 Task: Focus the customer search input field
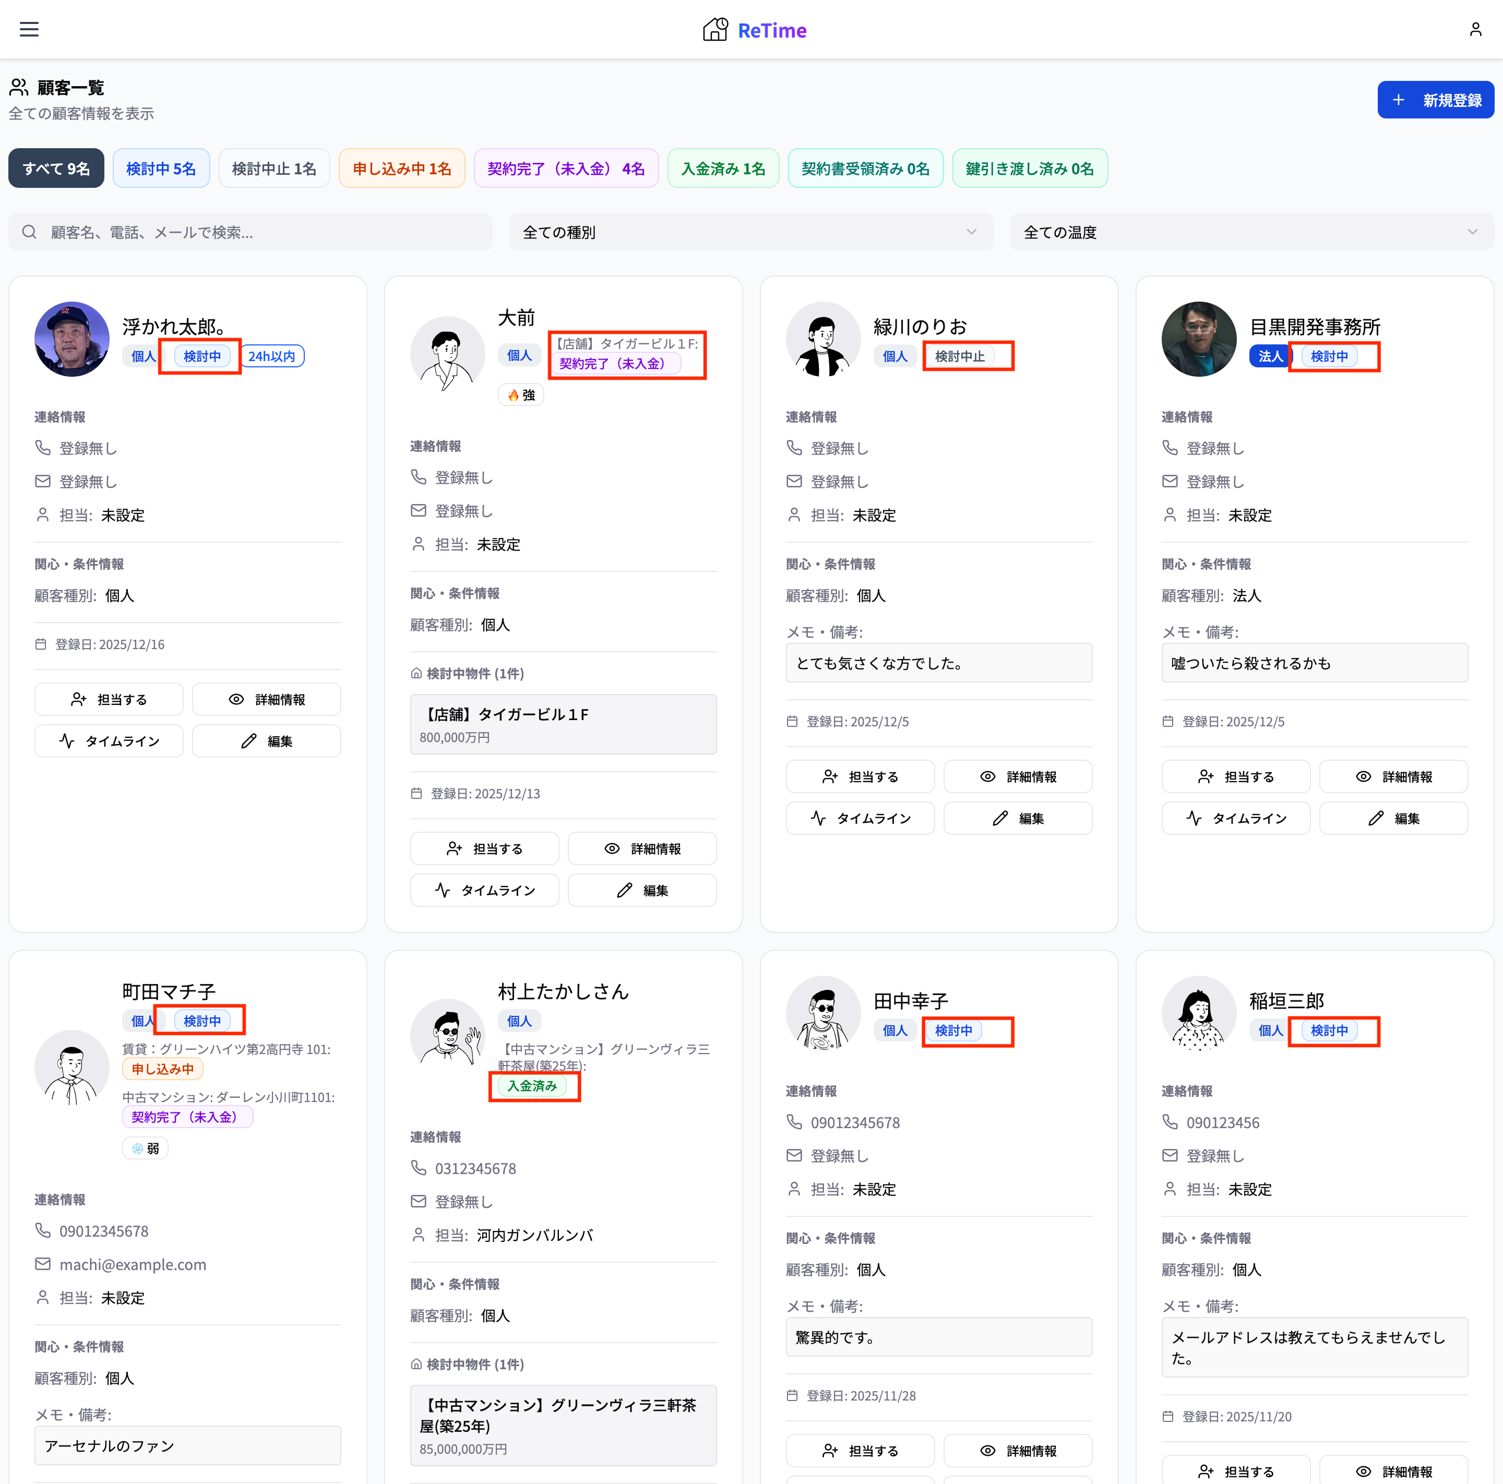pyautogui.click(x=265, y=232)
